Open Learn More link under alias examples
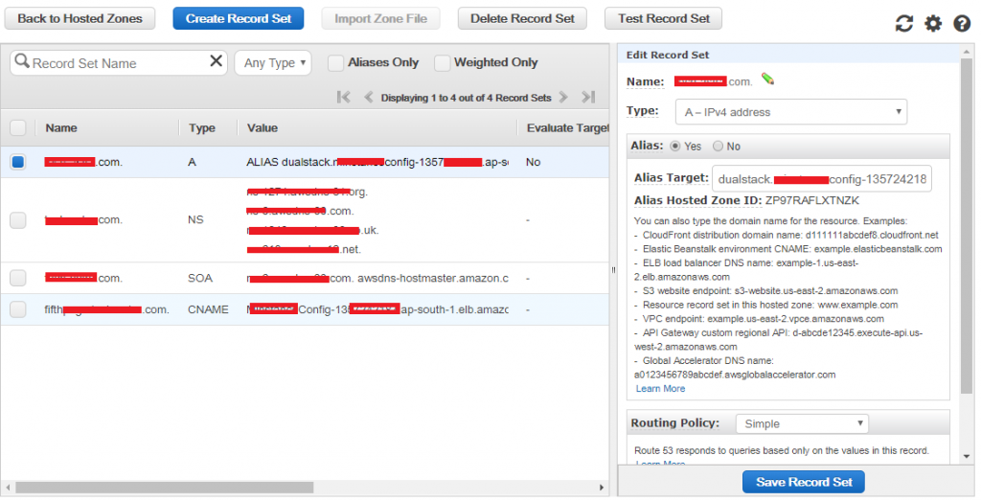 pos(660,388)
